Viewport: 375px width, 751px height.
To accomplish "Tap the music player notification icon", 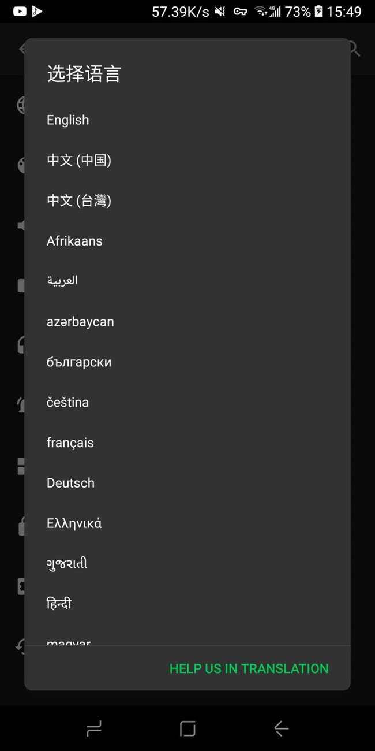I will click(37, 11).
